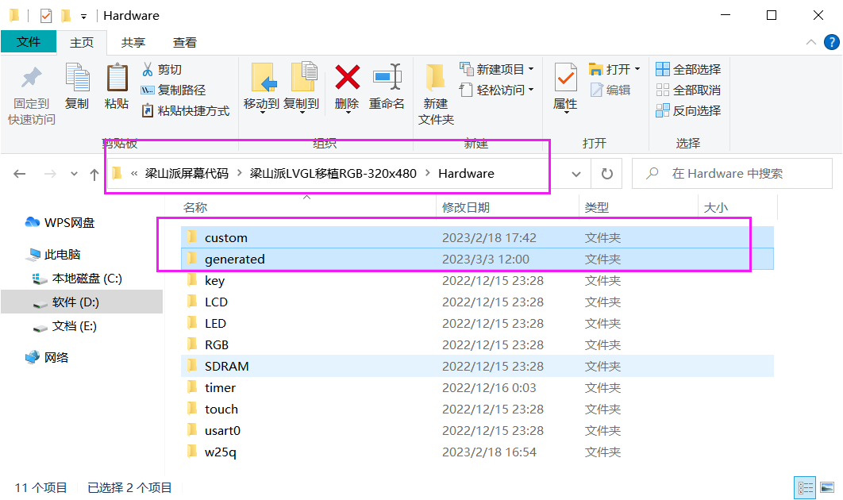843x500 pixels.
Task: Click the 重命名 icon
Action: point(387,77)
